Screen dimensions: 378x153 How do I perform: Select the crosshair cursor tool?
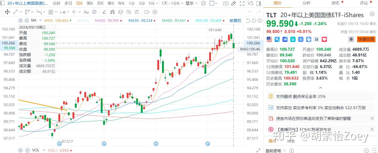[8, 12]
